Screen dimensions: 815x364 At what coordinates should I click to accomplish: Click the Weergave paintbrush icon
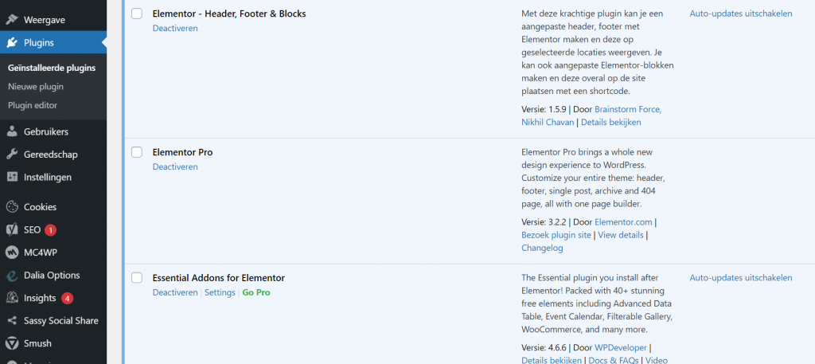point(12,20)
